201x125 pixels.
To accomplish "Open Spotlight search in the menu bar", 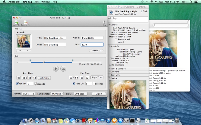I will (191, 2).
